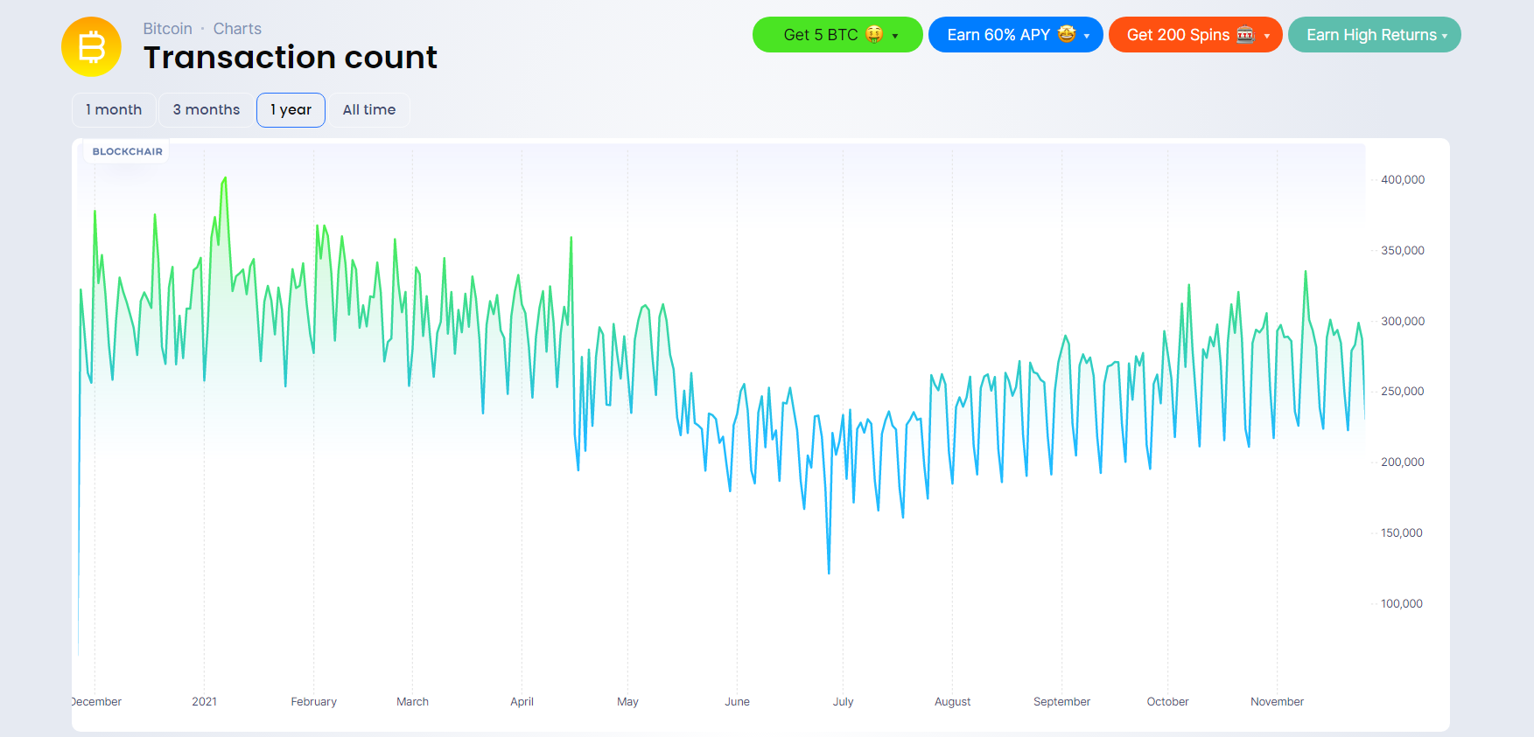Click the highest peak near 2021 on the chart
This screenshot has height=737, width=1534.
pos(225,178)
